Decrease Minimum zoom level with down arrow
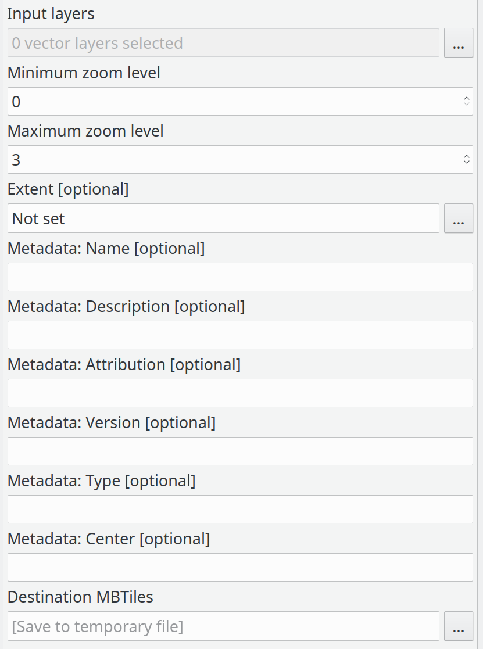 pyautogui.click(x=466, y=105)
